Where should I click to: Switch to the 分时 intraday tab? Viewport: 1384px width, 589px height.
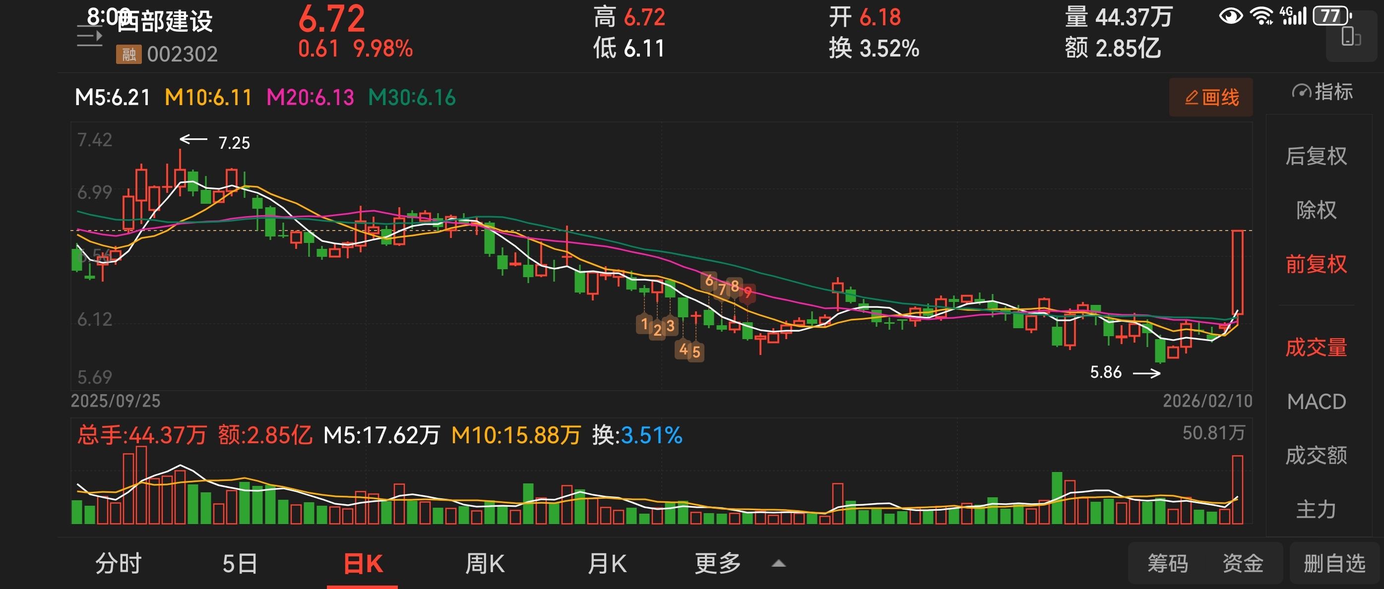pos(118,564)
